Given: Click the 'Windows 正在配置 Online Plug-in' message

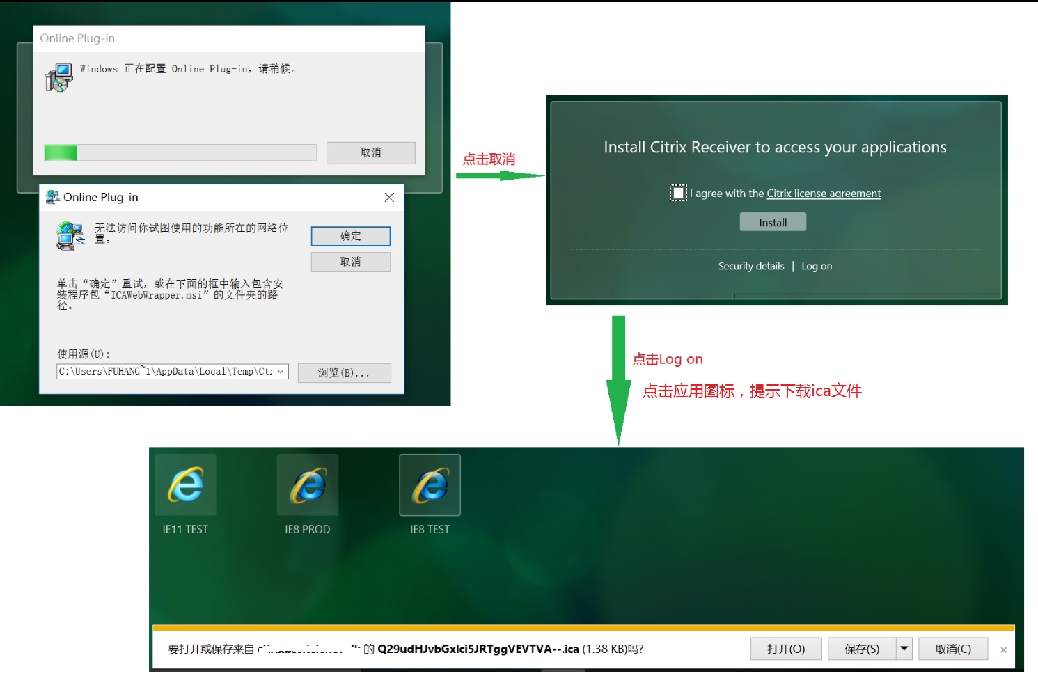Looking at the screenshot, I should [188, 69].
